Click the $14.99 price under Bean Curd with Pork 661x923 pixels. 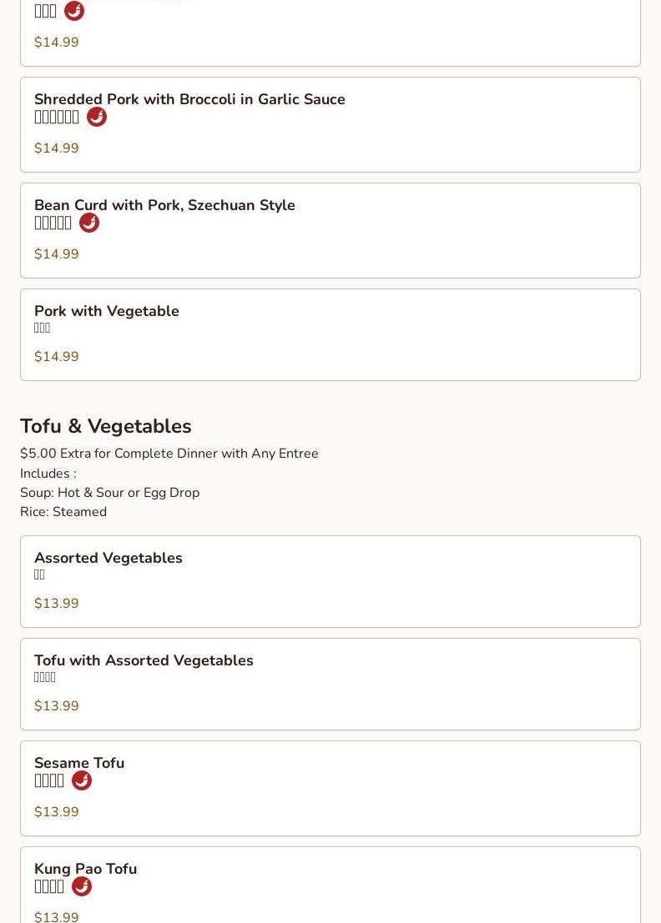pos(57,254)
